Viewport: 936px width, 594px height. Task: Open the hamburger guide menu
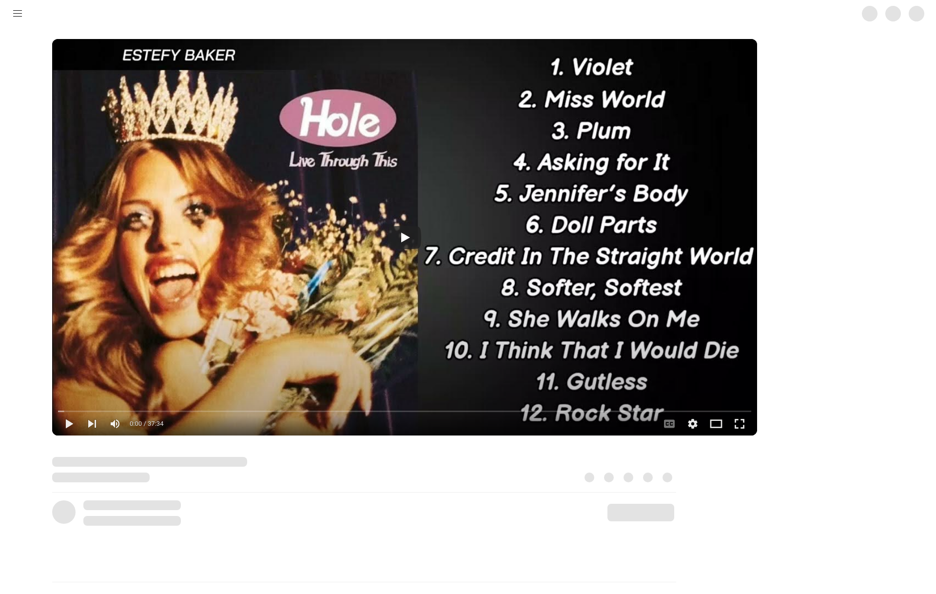click(18, 14)
